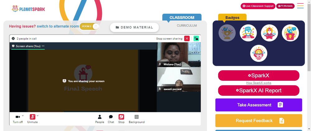Click the muted mic icon on Miduna tile
311x131 pixels.
(160, 64)
